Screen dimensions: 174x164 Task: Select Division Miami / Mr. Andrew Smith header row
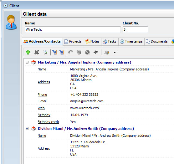86,129
